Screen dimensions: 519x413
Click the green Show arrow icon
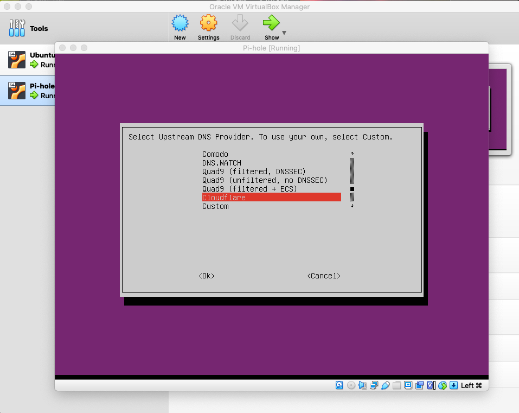point(271,23)
